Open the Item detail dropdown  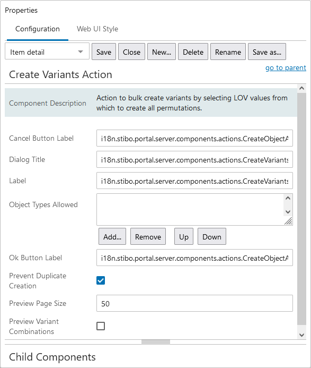(47, 52)
